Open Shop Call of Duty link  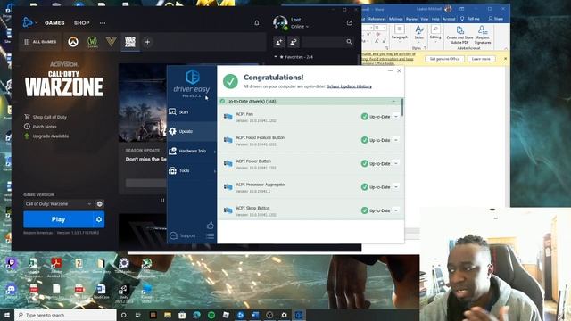[x=46, y=117]
